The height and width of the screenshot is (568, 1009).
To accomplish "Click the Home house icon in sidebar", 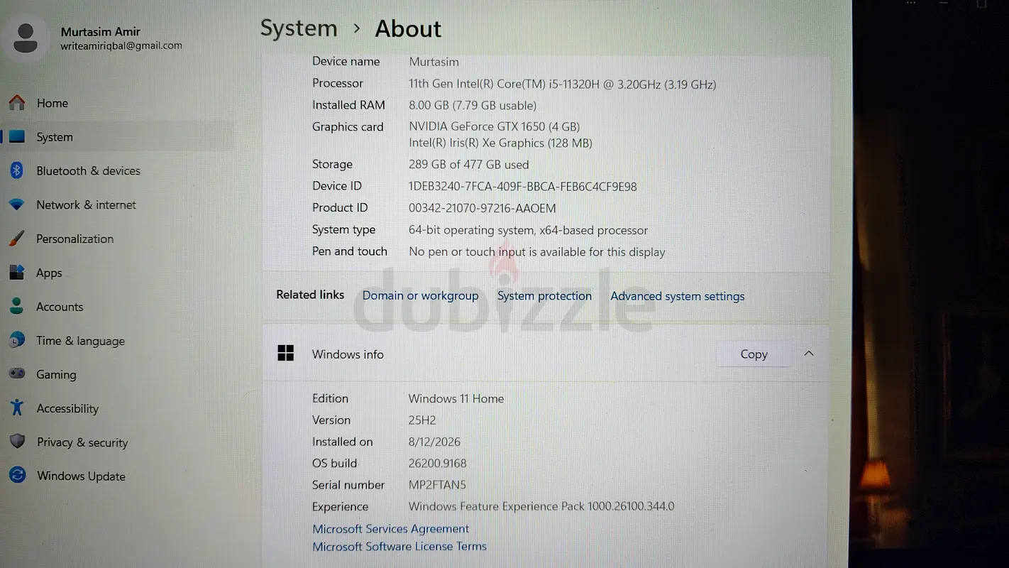I will pyautogui.click(x=17, y=103).
